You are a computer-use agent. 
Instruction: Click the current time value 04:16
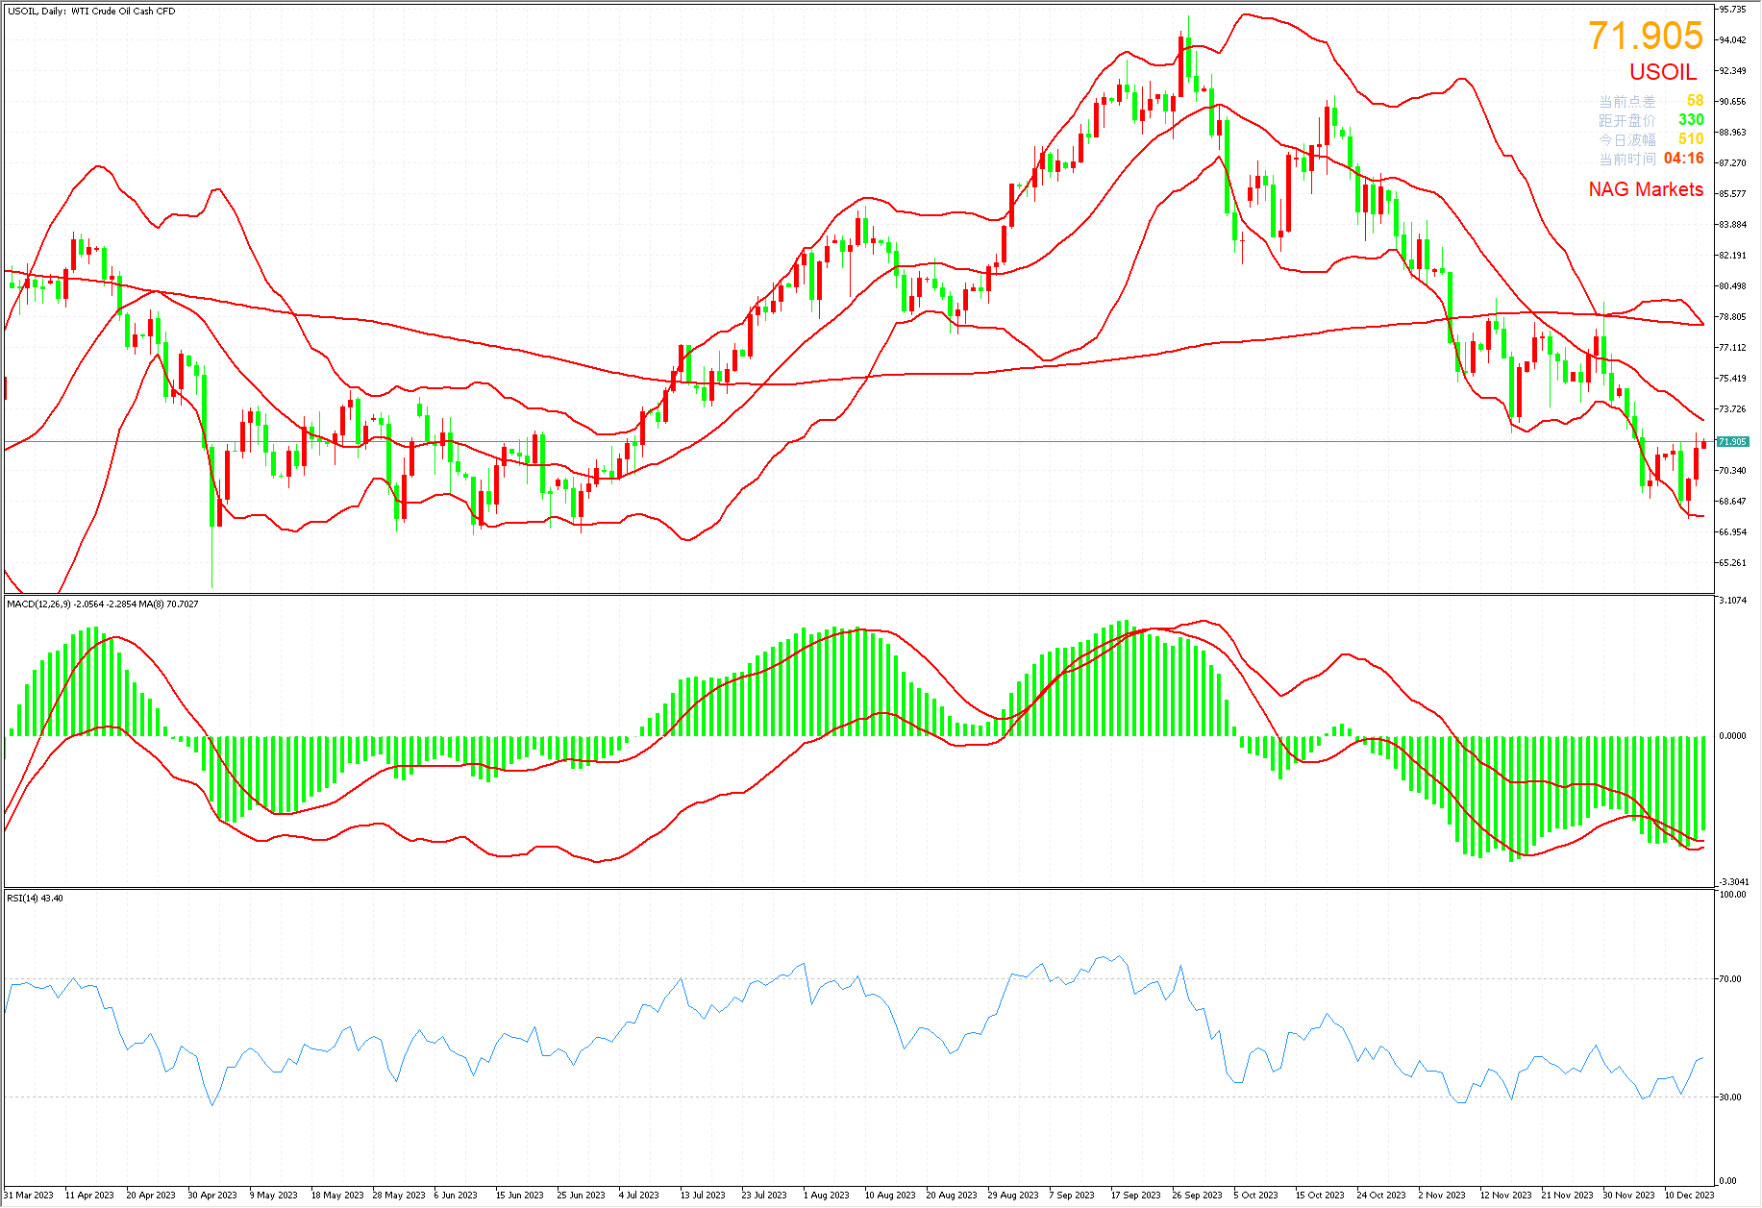1683,159
